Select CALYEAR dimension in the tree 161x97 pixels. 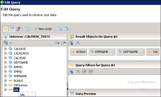pos(20,58)
